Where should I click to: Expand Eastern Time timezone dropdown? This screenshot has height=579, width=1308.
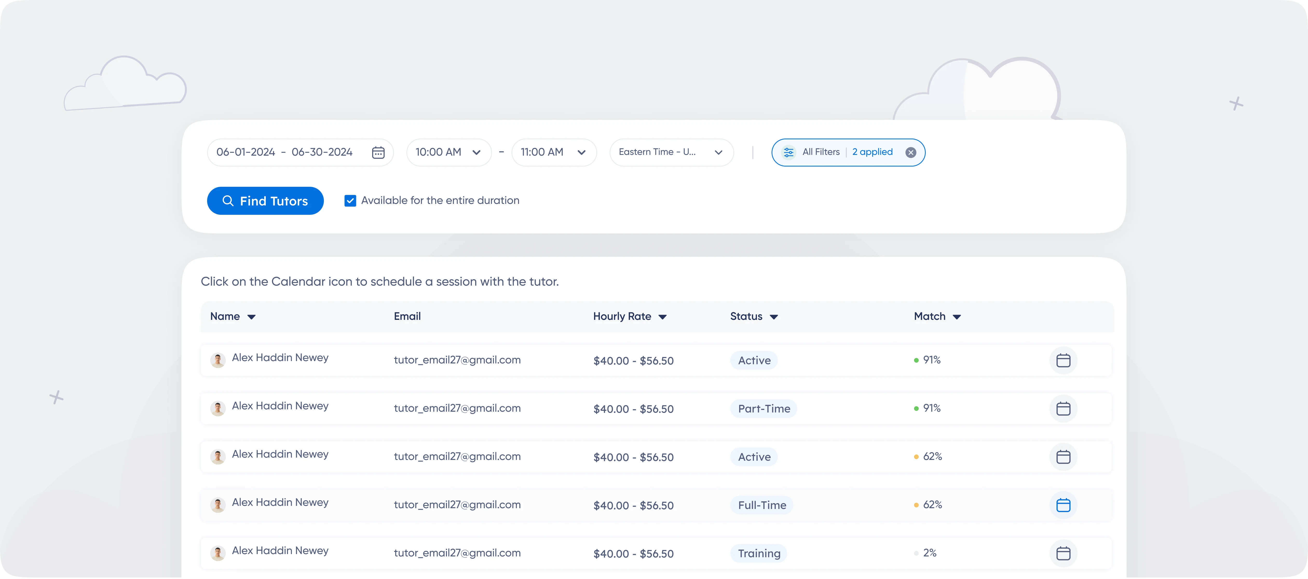pyautogui.click(x=671, y=152)
